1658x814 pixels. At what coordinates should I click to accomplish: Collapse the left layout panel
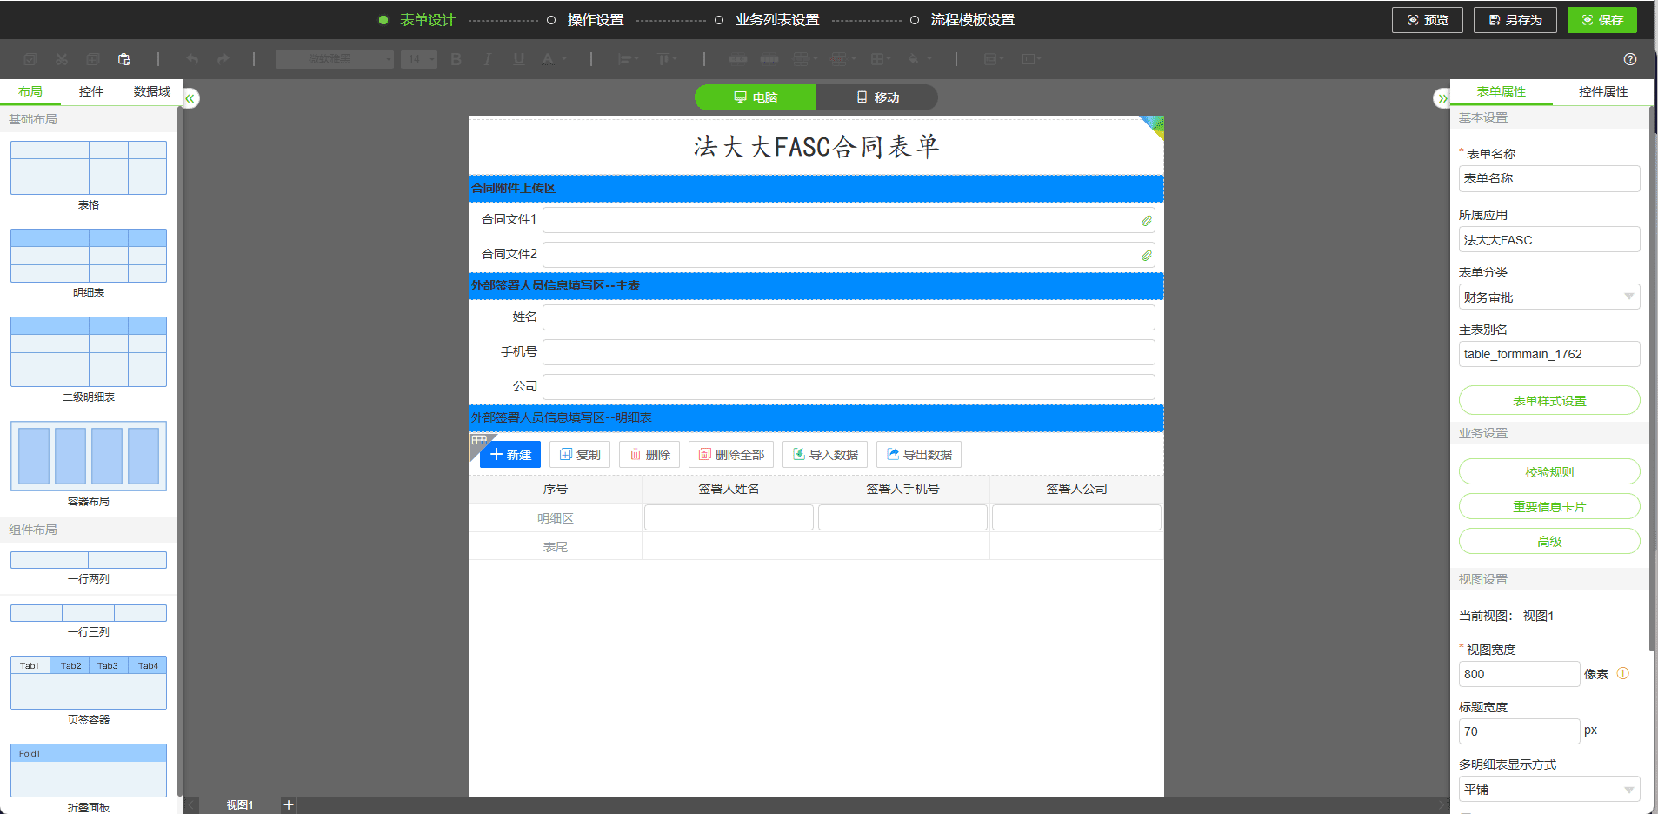coord(190,98)
